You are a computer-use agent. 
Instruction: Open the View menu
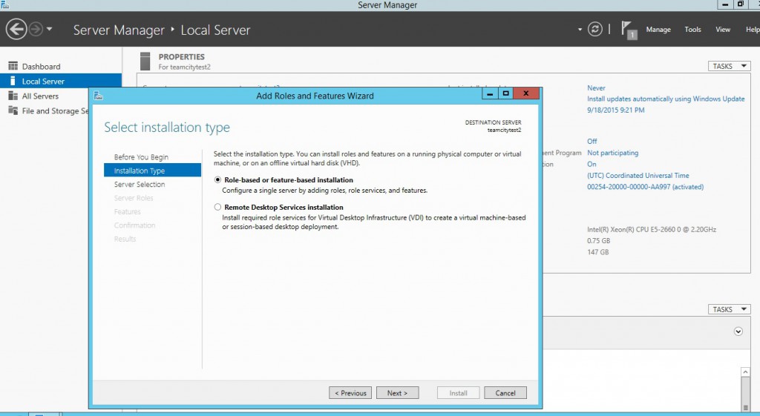[723, 30]
